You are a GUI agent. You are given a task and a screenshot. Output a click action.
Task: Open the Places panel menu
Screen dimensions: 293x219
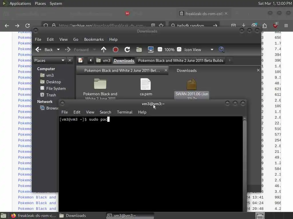(x=40, y=3)
